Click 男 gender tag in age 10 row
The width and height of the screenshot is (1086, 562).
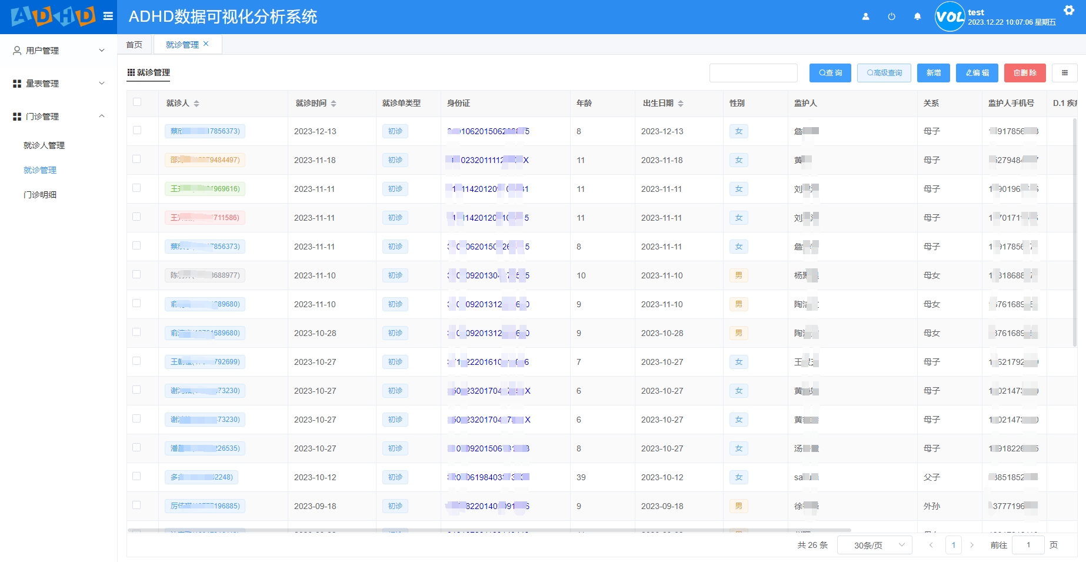pos(739,275)
